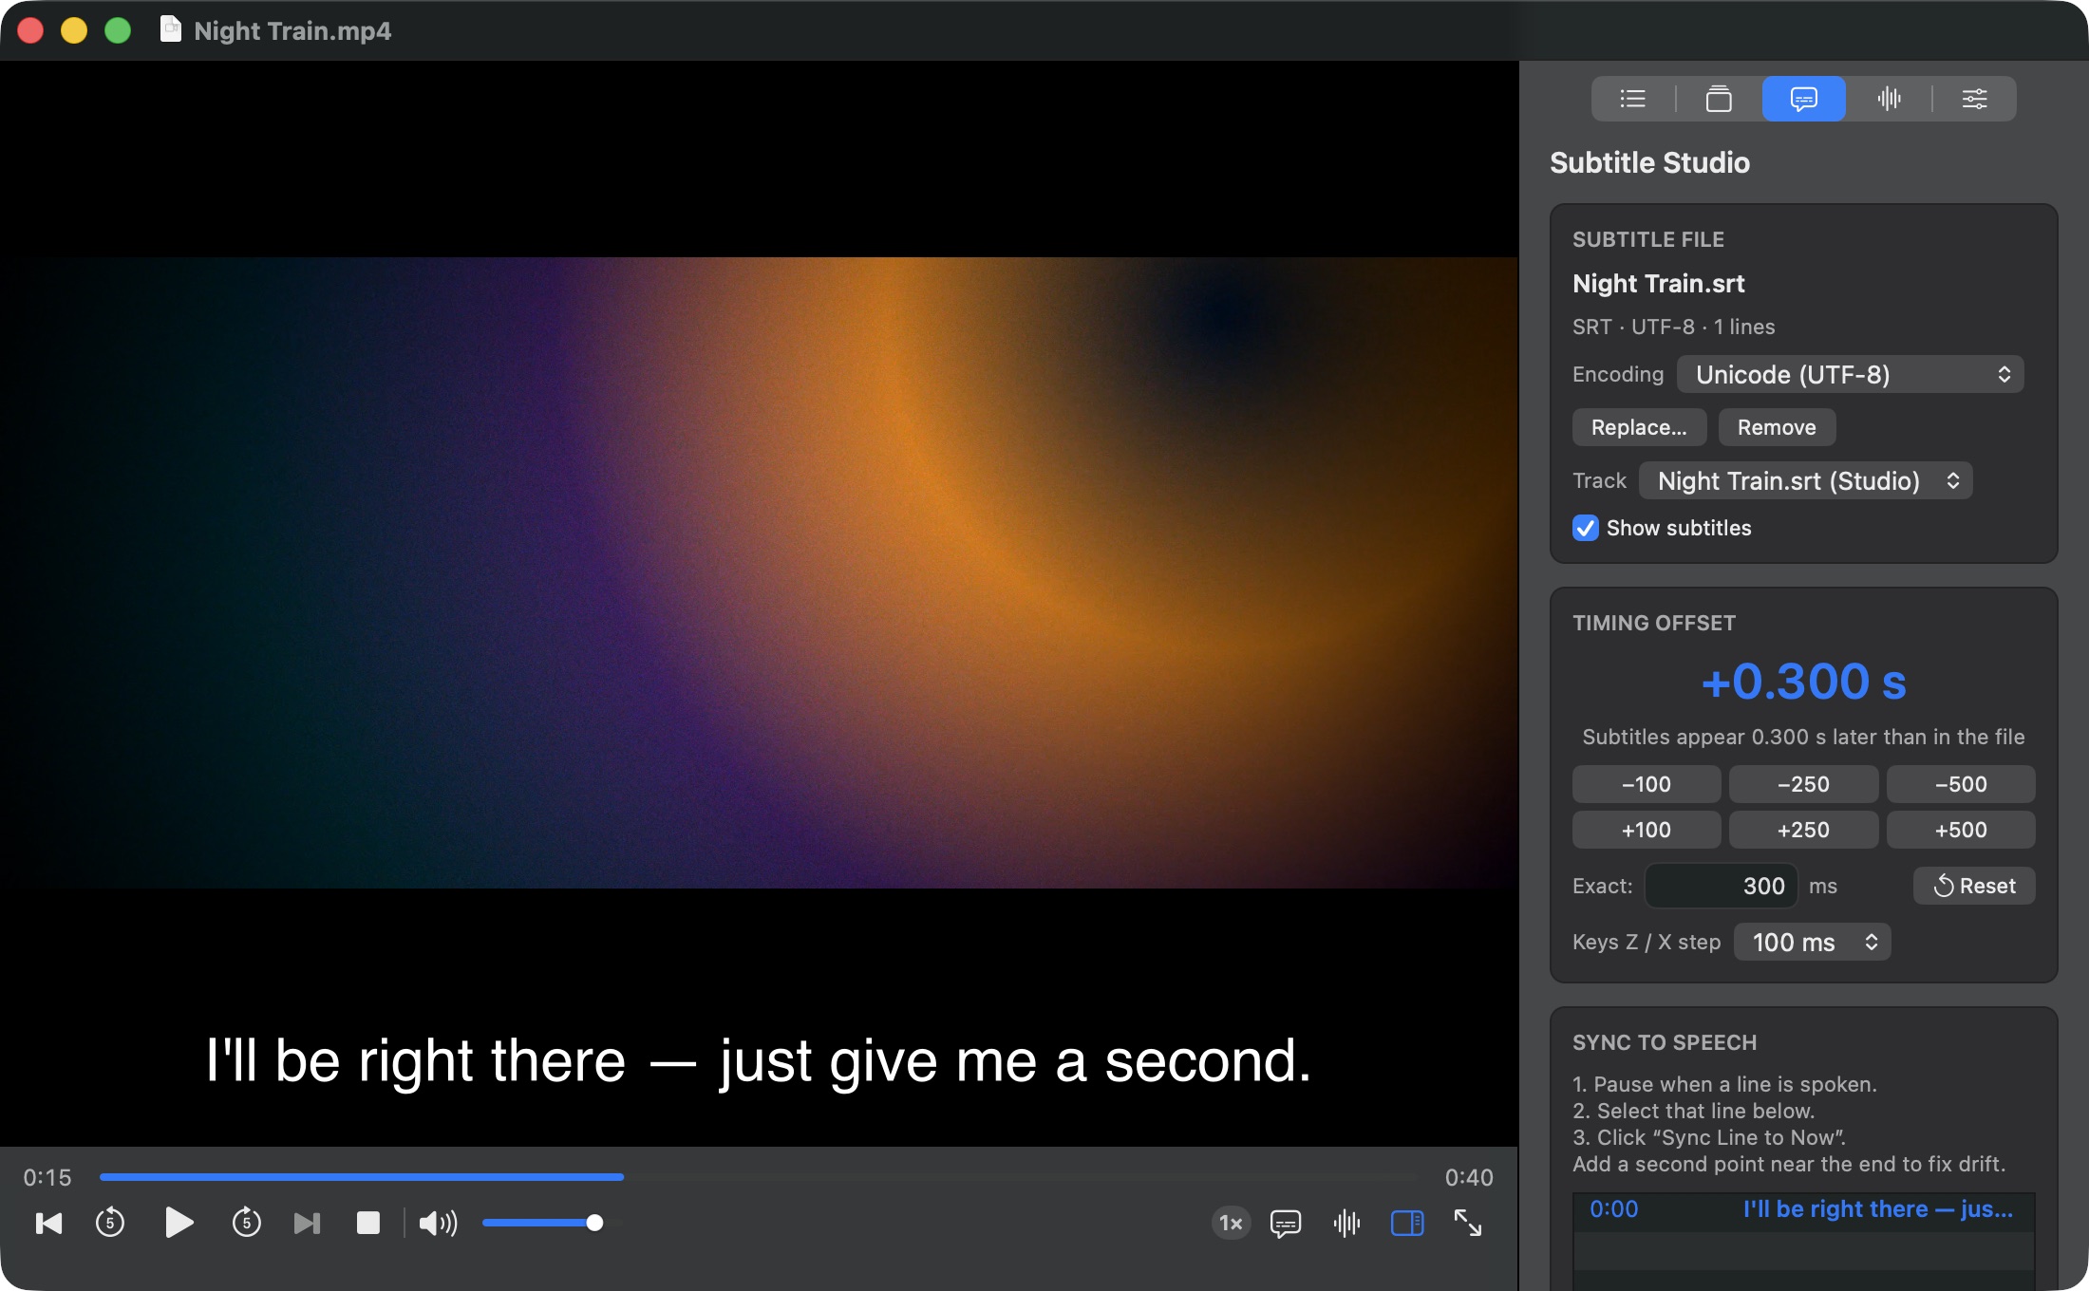Open the audio waveform tab in sidebar

coord(1890,99)
